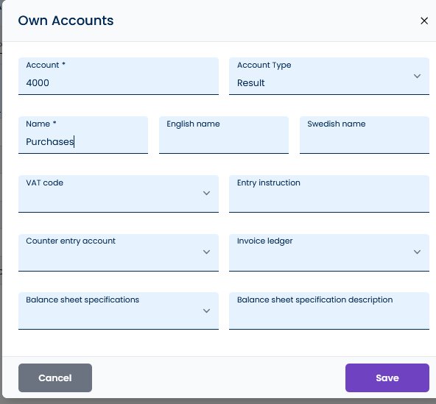Click the Counter entry account chevron
Screen dimensions: 436x404
tap(206, 252)
